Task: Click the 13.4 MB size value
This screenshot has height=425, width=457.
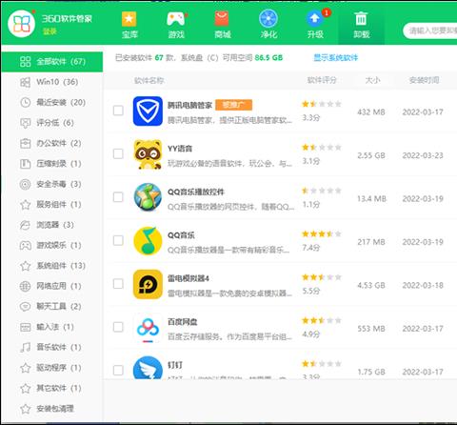Action: click(371, 199)
